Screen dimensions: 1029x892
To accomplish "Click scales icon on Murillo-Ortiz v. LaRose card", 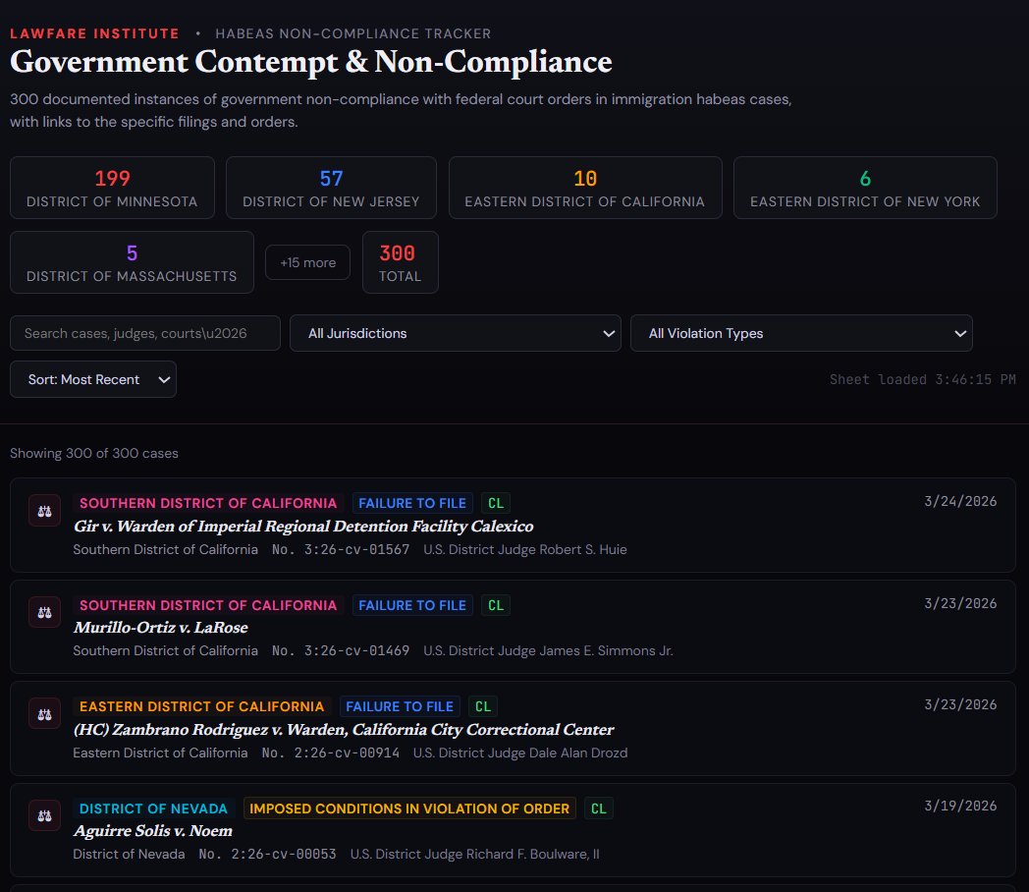I will [44, 612].
